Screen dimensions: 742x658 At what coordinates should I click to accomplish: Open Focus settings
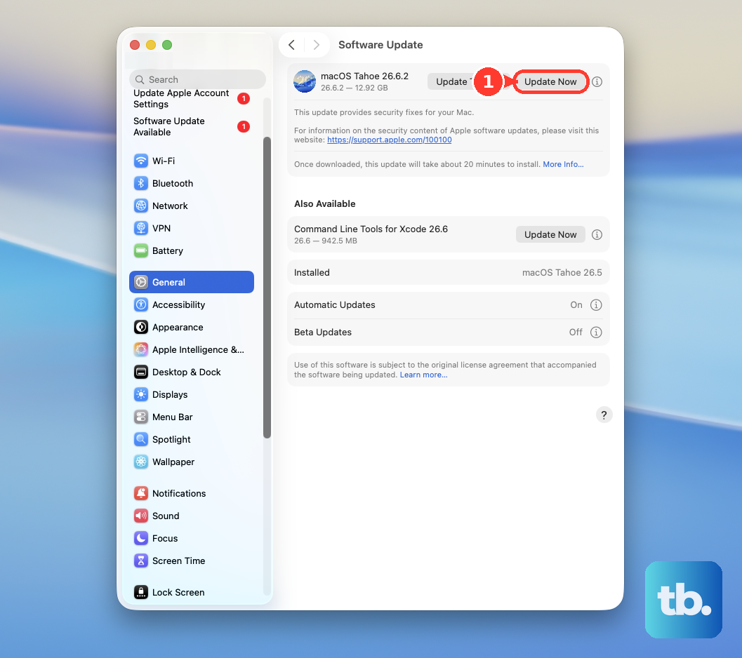click(191, 538)
